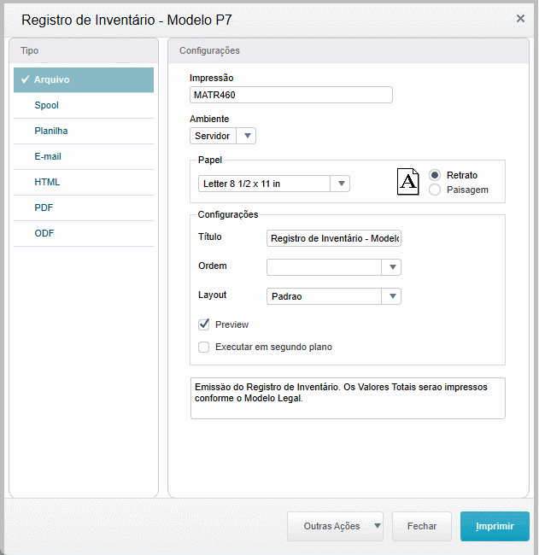Click the page orientation icon
The image size is (539, 555).
pos(408,182)
